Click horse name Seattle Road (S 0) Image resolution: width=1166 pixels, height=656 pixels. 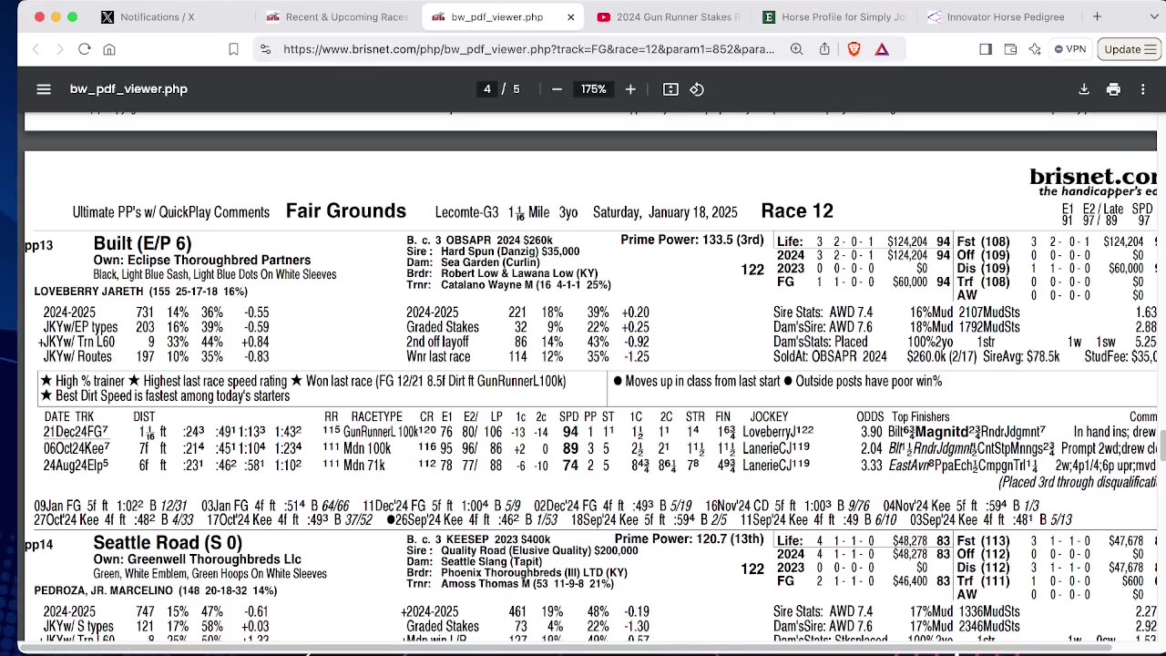pyautogui.click(x=168, y=543)
